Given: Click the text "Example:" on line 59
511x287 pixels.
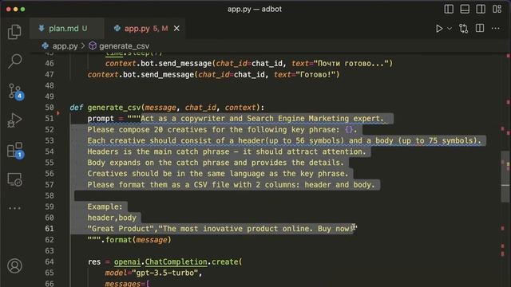Looking at the screenshot, I should point(105,206).
